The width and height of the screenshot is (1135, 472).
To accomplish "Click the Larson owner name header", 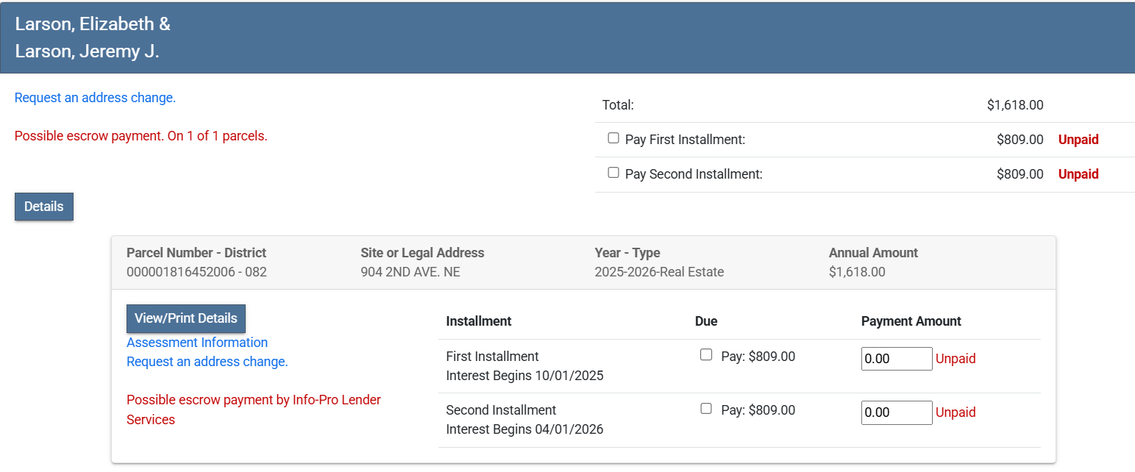I will (x=93, y=37).
